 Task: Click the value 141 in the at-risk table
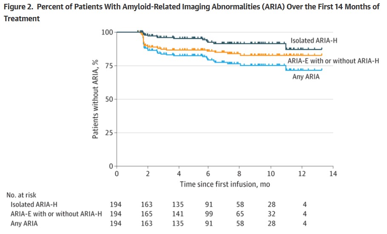tap(179, 214)
